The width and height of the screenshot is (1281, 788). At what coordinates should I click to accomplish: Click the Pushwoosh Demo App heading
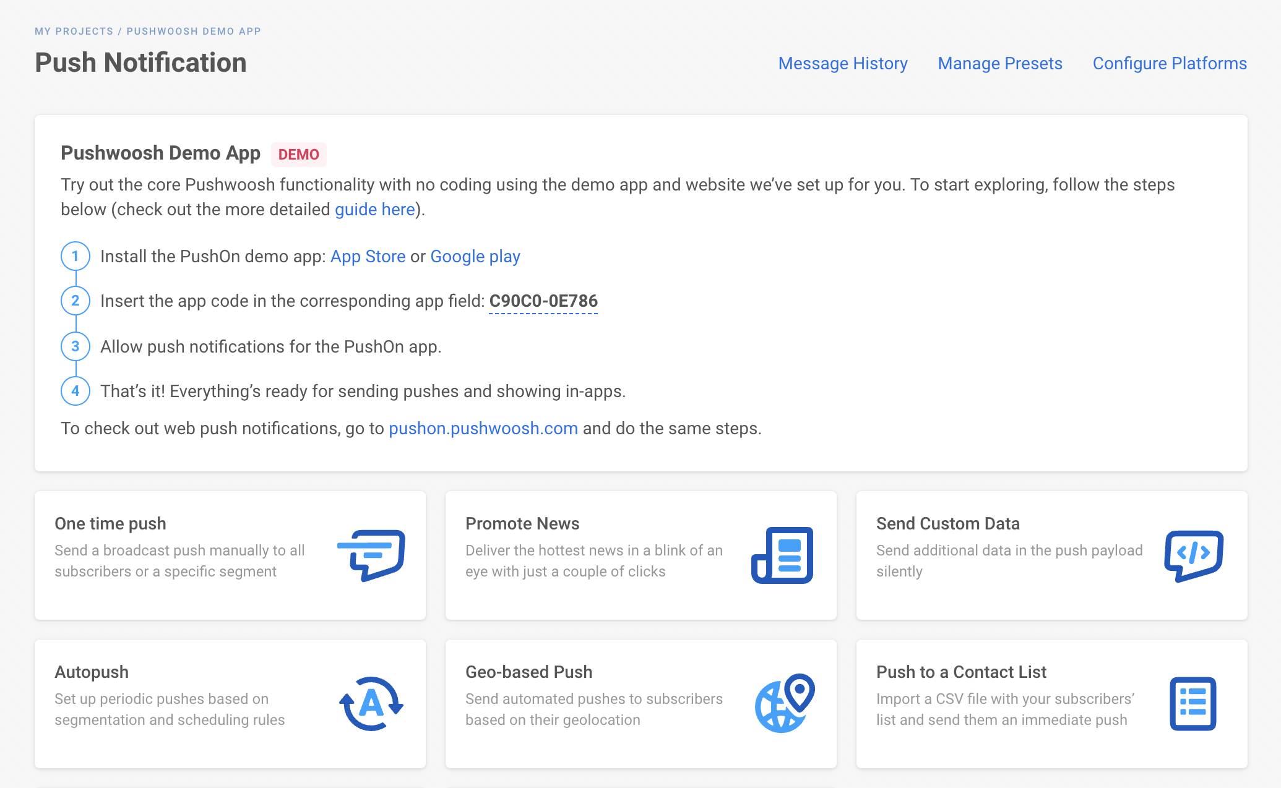160,153
